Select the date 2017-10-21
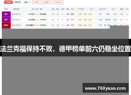 (16, 20)
